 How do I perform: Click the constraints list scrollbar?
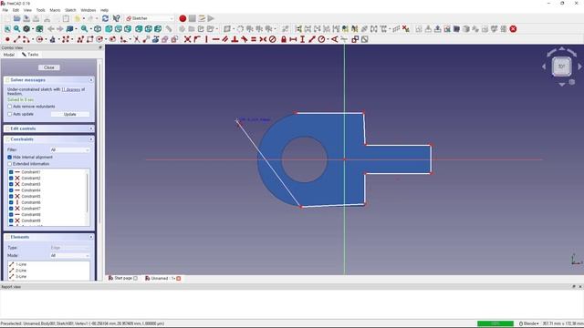(x=88, y=193)
